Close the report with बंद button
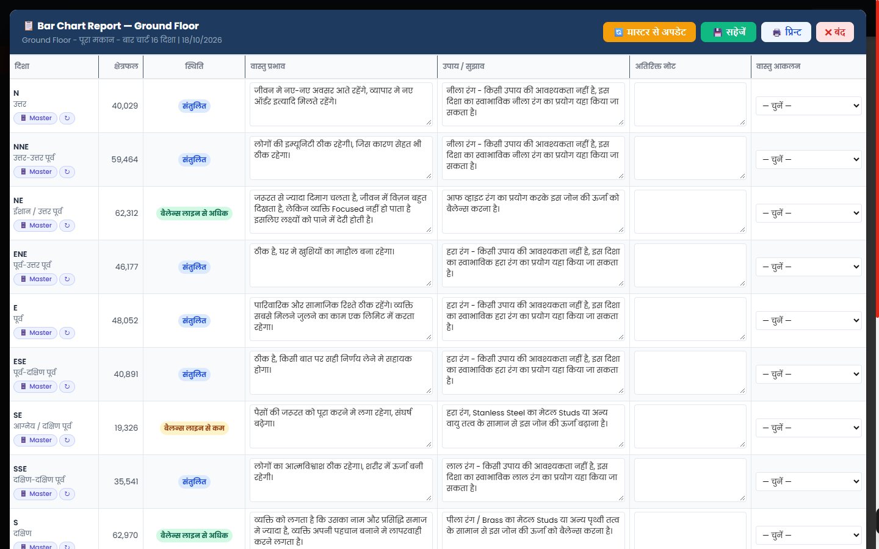Viewport: 879px width, 549px height. 835,32
